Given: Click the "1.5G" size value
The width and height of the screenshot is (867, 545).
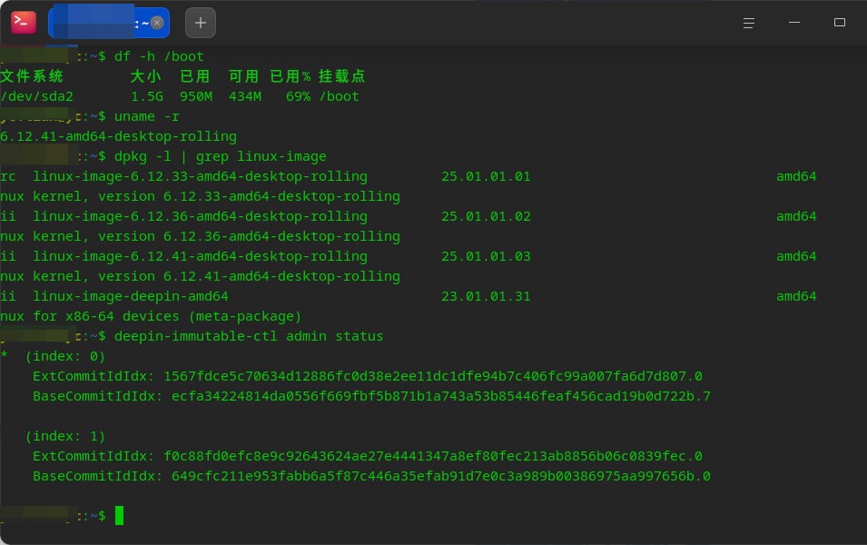Looking at the screenshot, I should click(x=147, y=96).
